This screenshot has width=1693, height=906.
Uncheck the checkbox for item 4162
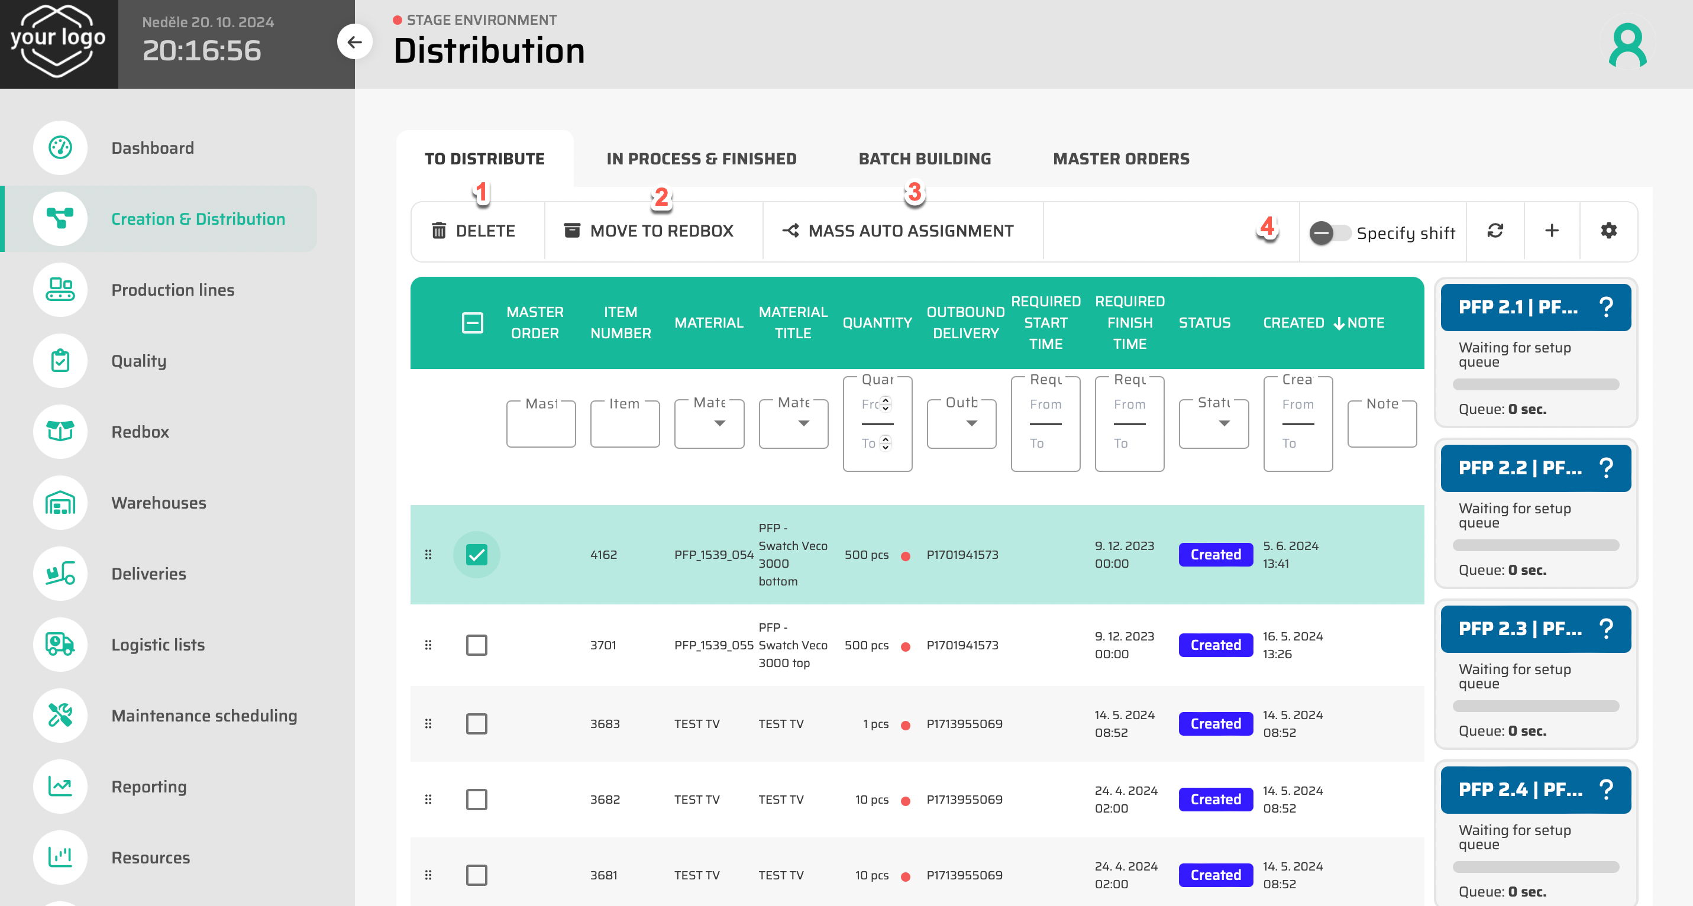pos(476,555)
